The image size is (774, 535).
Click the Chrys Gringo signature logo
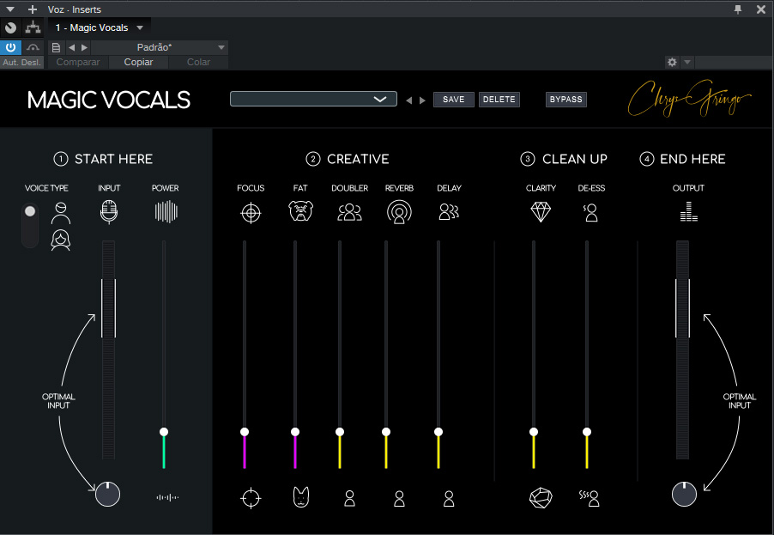point(689,99)
